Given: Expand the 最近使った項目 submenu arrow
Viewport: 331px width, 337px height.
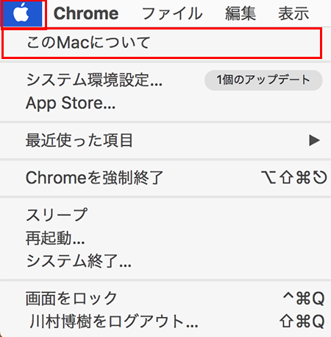Looking at the screenshot, I should tap(315, 141).
